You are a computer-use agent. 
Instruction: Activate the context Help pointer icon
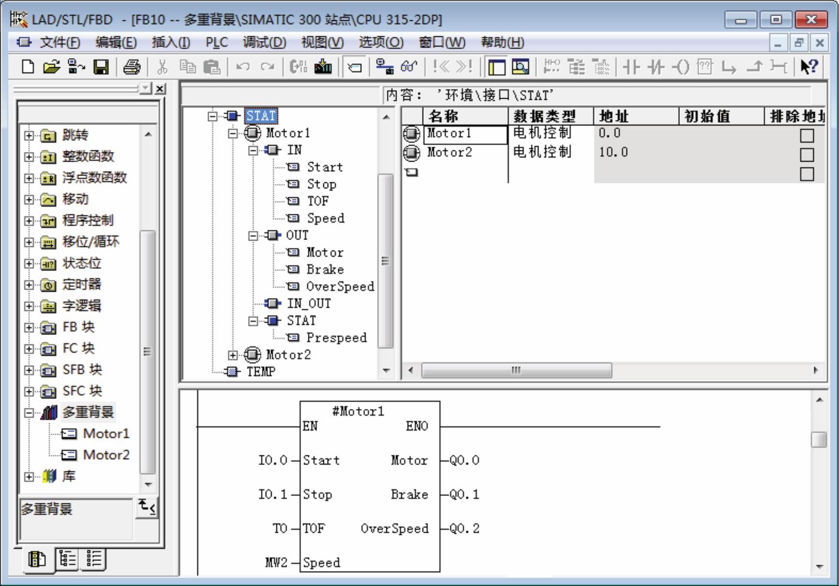coord(809,67)
